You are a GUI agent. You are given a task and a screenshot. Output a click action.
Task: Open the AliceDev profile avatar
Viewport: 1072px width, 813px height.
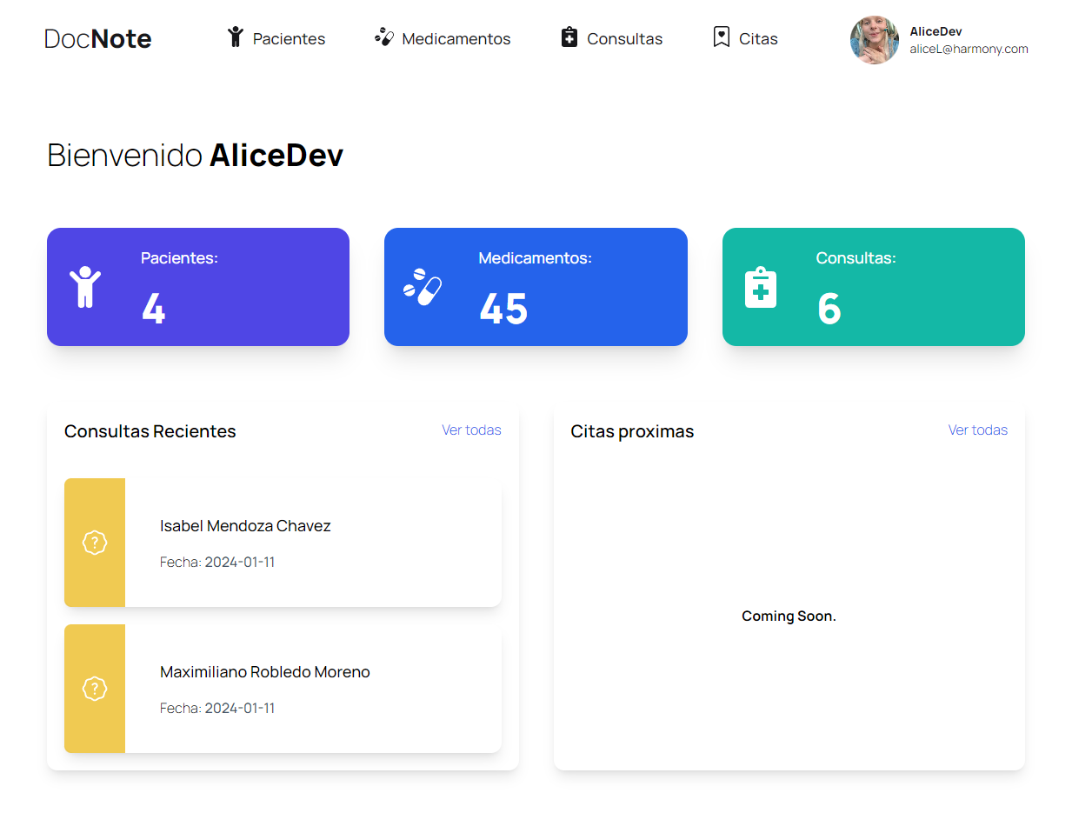tap(874, 39)
